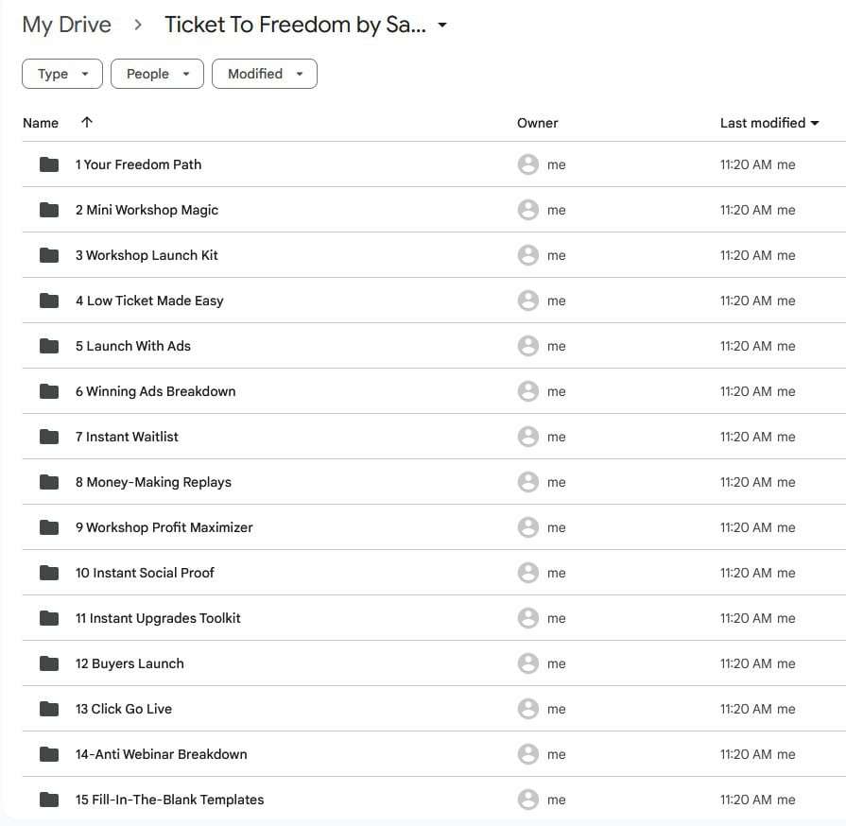Viewport: 846px width, 826px height.
Task: Go back to My Drive breadcrumb
Action: pyautogui.click(x=66, y=26)
